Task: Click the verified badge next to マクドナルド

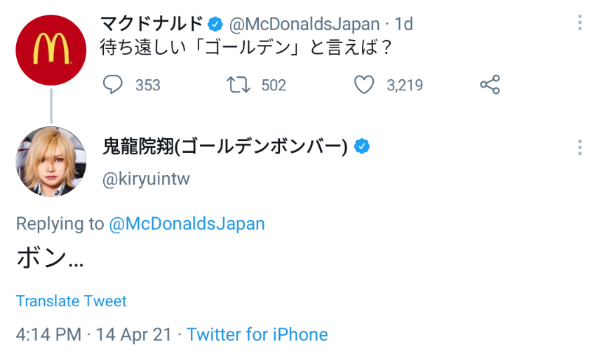Action: pos(215,25)
